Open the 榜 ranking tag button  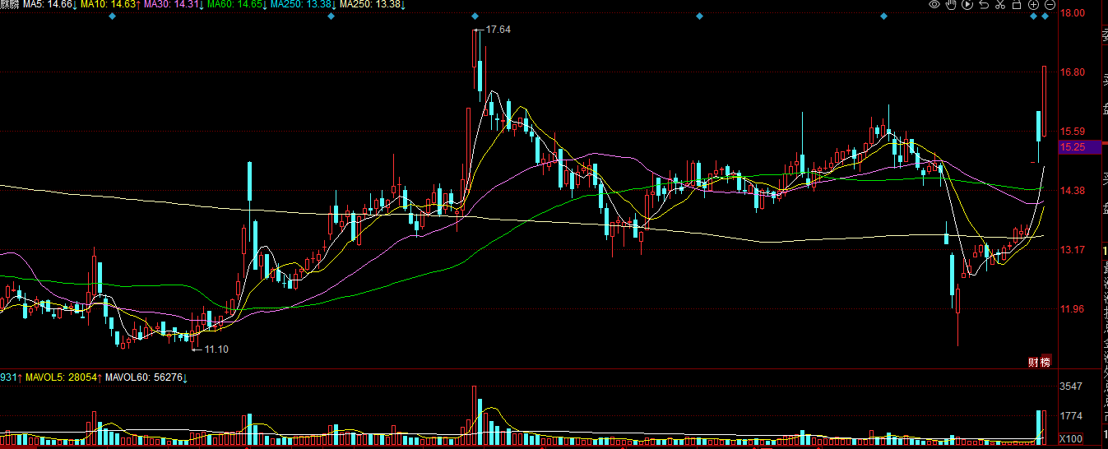pyautogui.click(x=1045, y=362)
